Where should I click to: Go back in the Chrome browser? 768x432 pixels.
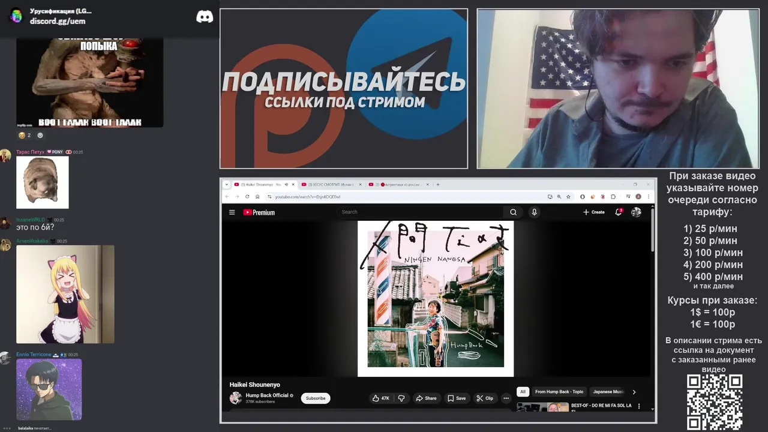pyautogui.click(x=227, y=197)
